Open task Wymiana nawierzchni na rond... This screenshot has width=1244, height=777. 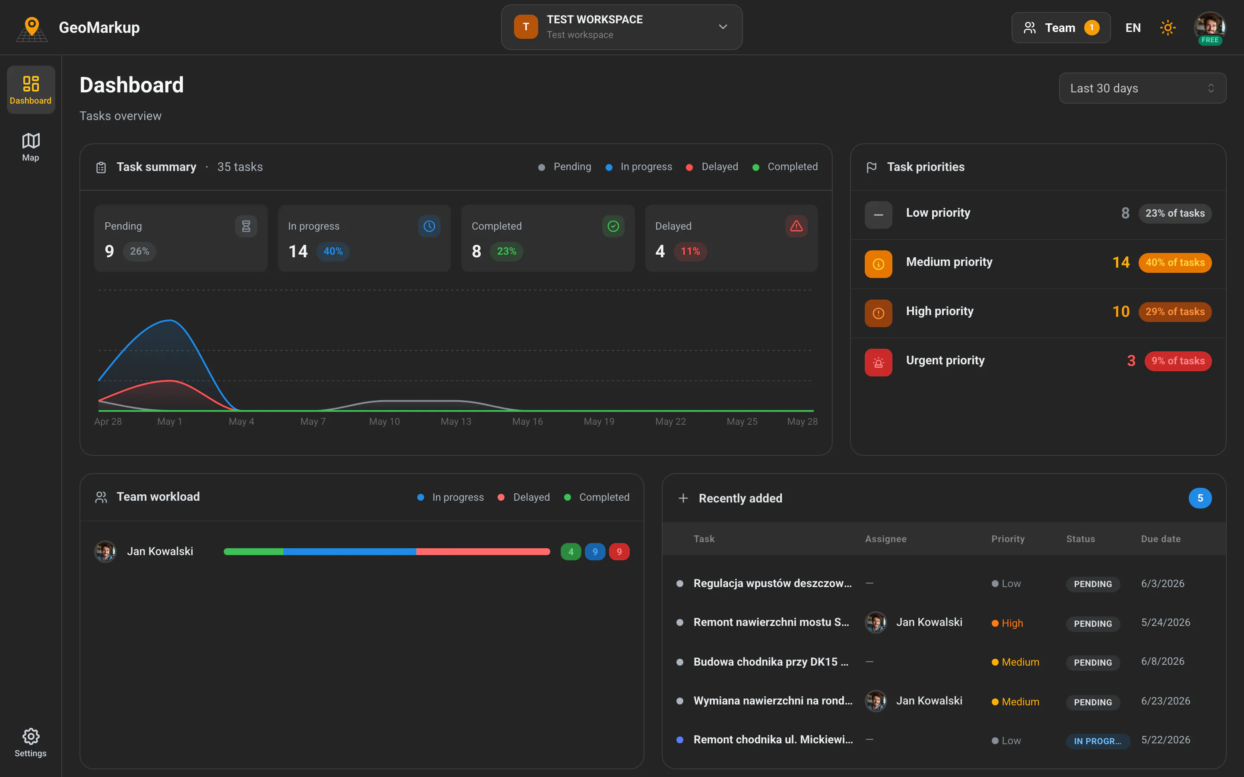tap(773, 701)
